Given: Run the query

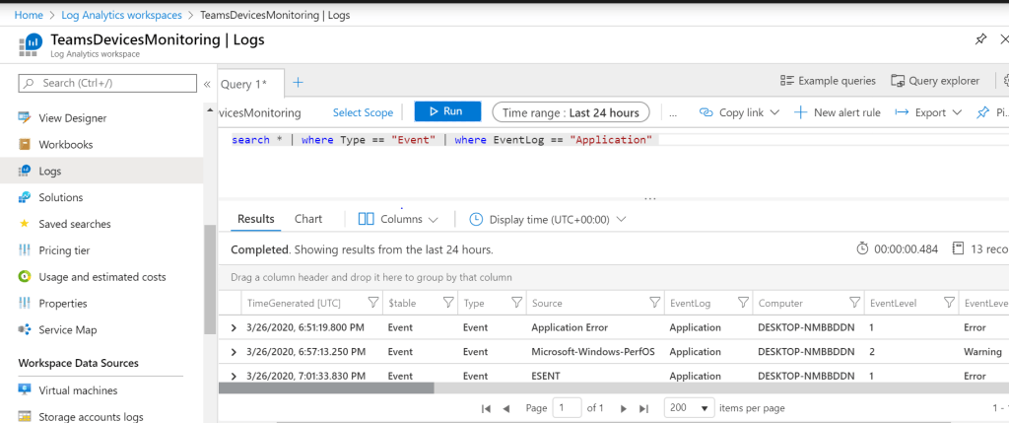Looking at the screenshot, I should [x=447, y=112].
